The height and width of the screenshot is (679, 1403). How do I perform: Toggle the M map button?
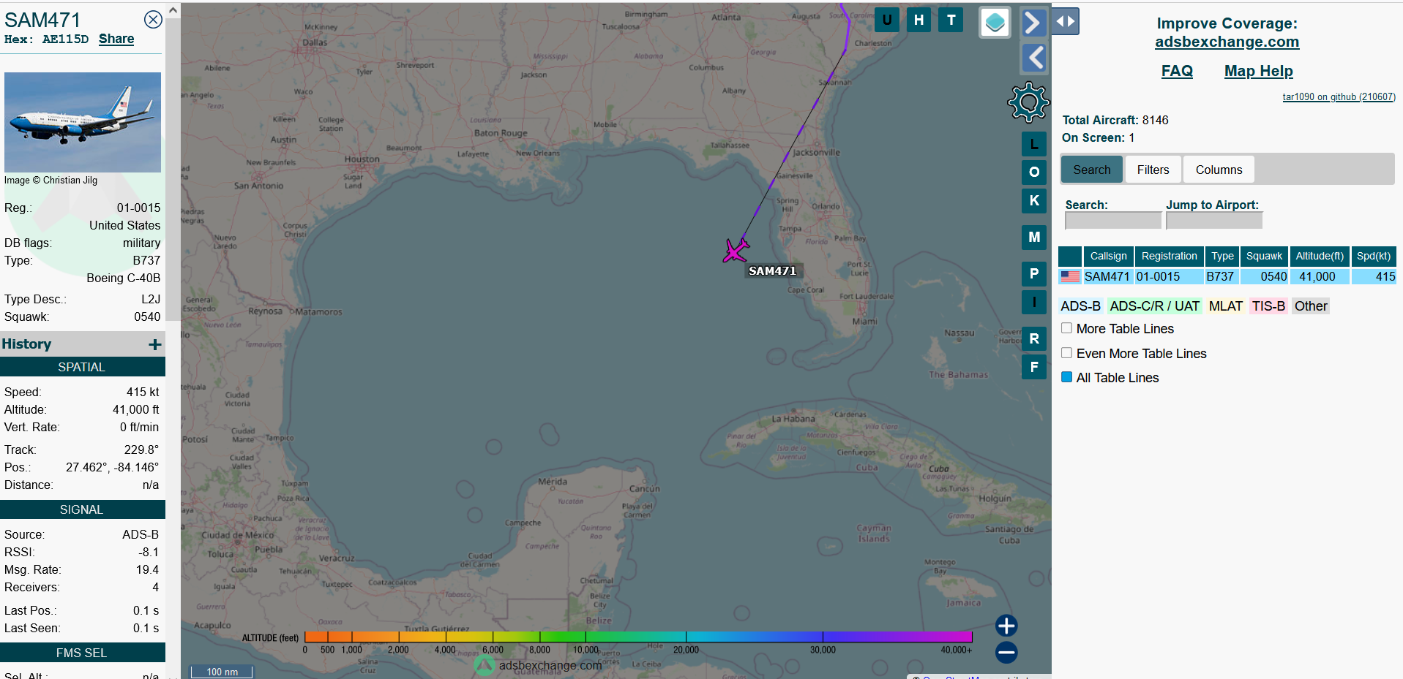pos(1034,237)
